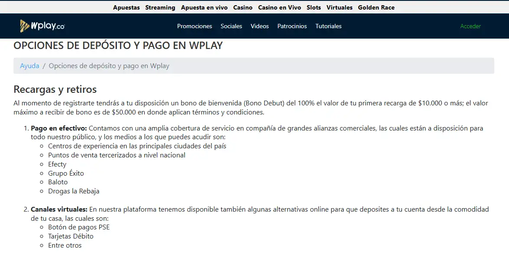Click the 'Grupo Éxito' list item

pyautogui.click(x=66, y=173)
